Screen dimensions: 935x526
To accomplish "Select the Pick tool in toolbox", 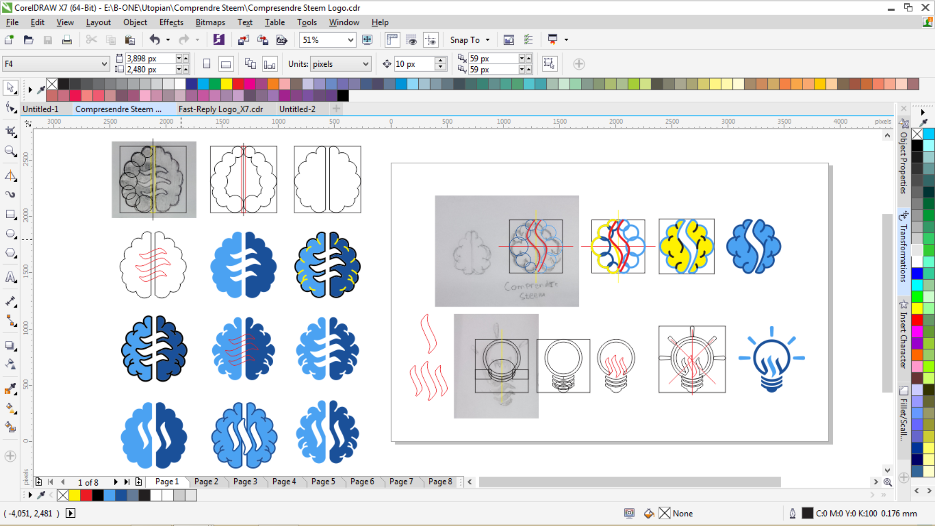I will pos(10,88).
